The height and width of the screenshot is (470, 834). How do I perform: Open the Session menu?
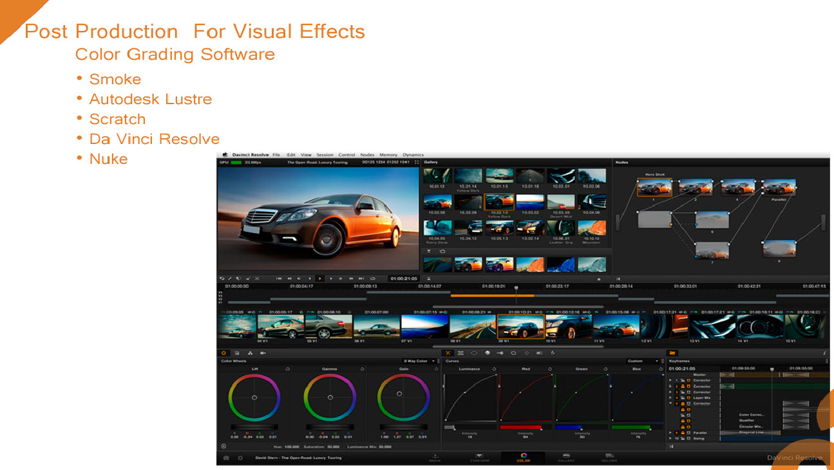pyautogui.click(x=325, y=155)
